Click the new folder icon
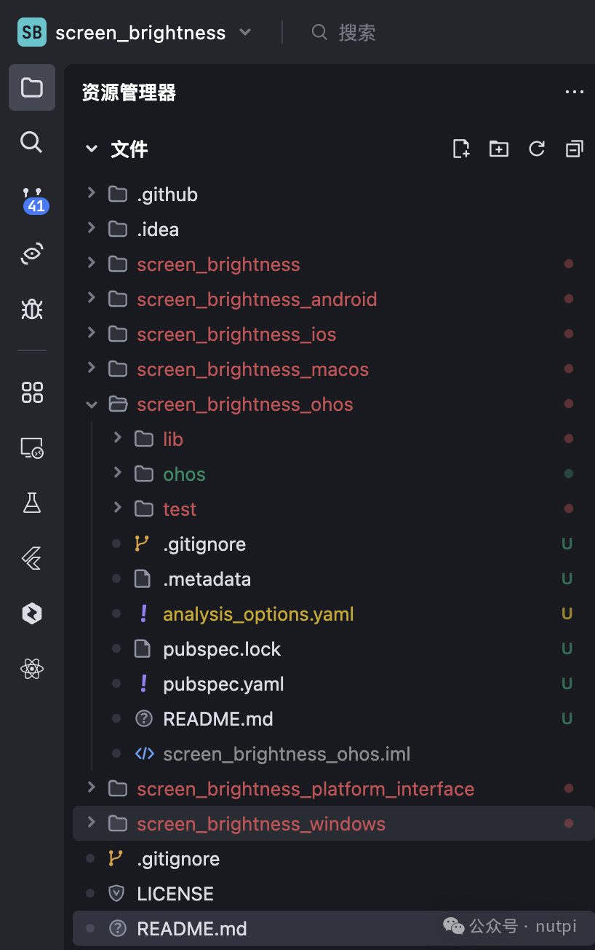The height and width of the screenshot is (950, 595). click(x=499, y=149)
